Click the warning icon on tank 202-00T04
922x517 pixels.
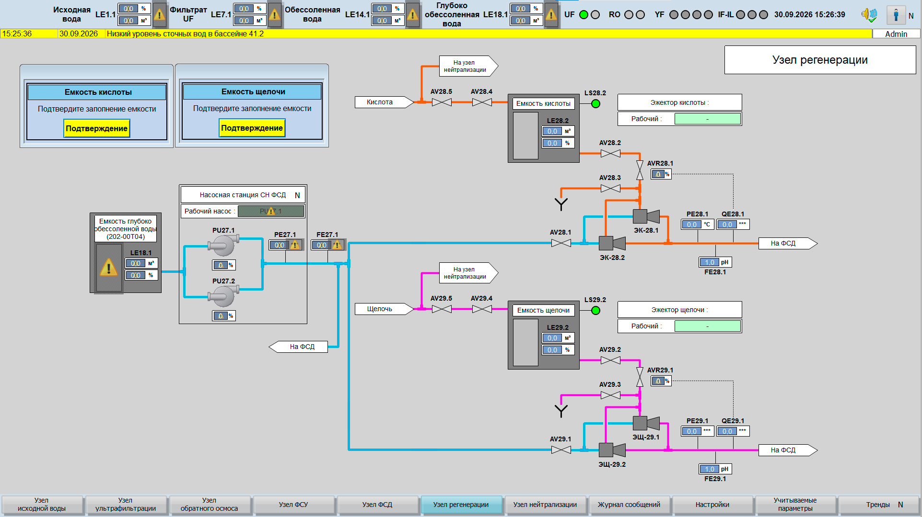point(109,268)
